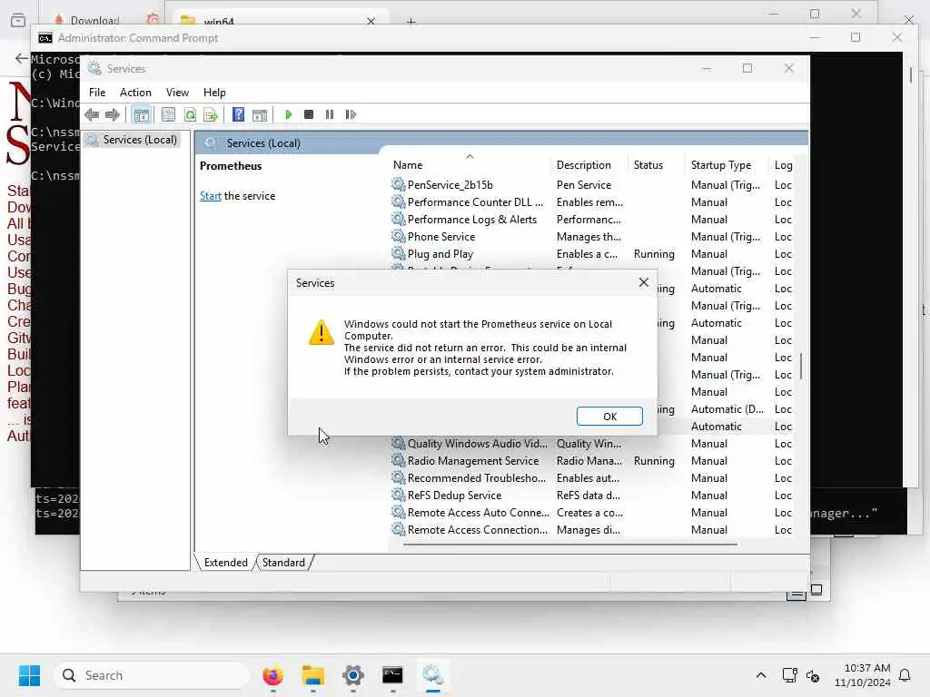Toggle Show/Hide Console Tree toolbar icon
The height and width of the screenshot is (697, 930).
(141, 114)
